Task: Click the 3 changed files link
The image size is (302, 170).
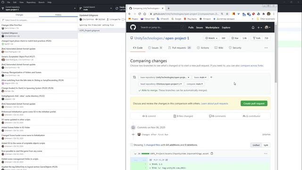Action: [x=152, y=145]
